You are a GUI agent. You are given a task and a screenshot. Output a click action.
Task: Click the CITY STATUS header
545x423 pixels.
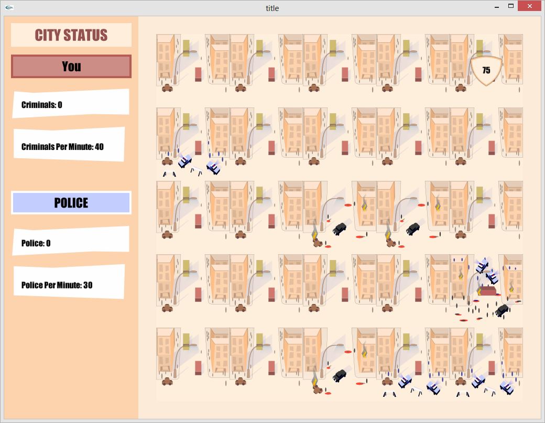point(71,35)
